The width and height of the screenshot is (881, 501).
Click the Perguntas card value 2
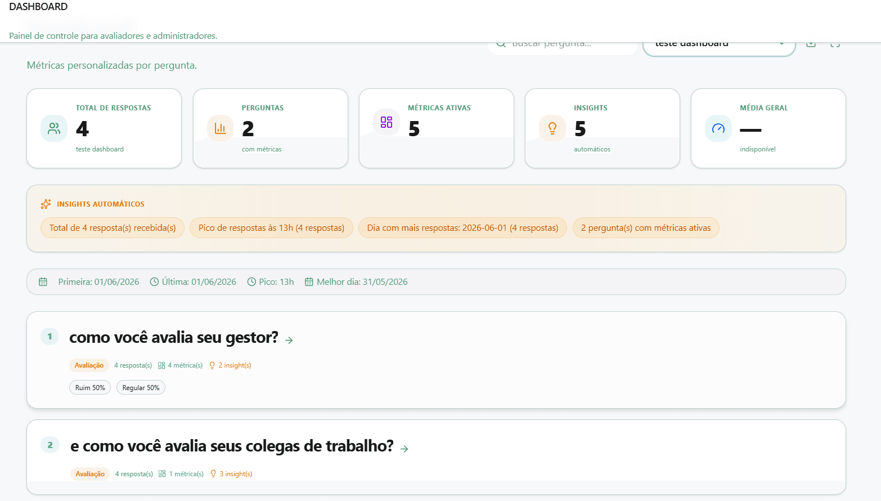coord(248,129)
